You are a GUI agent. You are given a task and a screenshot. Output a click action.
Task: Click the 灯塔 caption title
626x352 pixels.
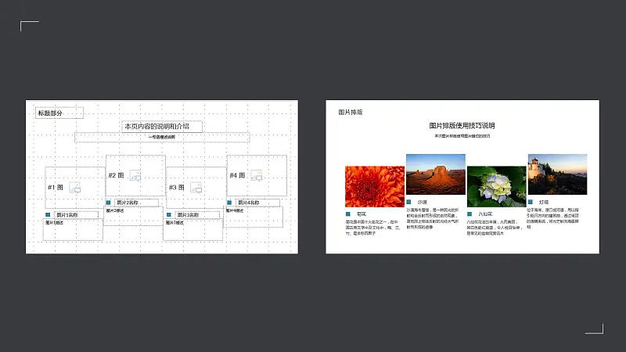tap(544, 203)
